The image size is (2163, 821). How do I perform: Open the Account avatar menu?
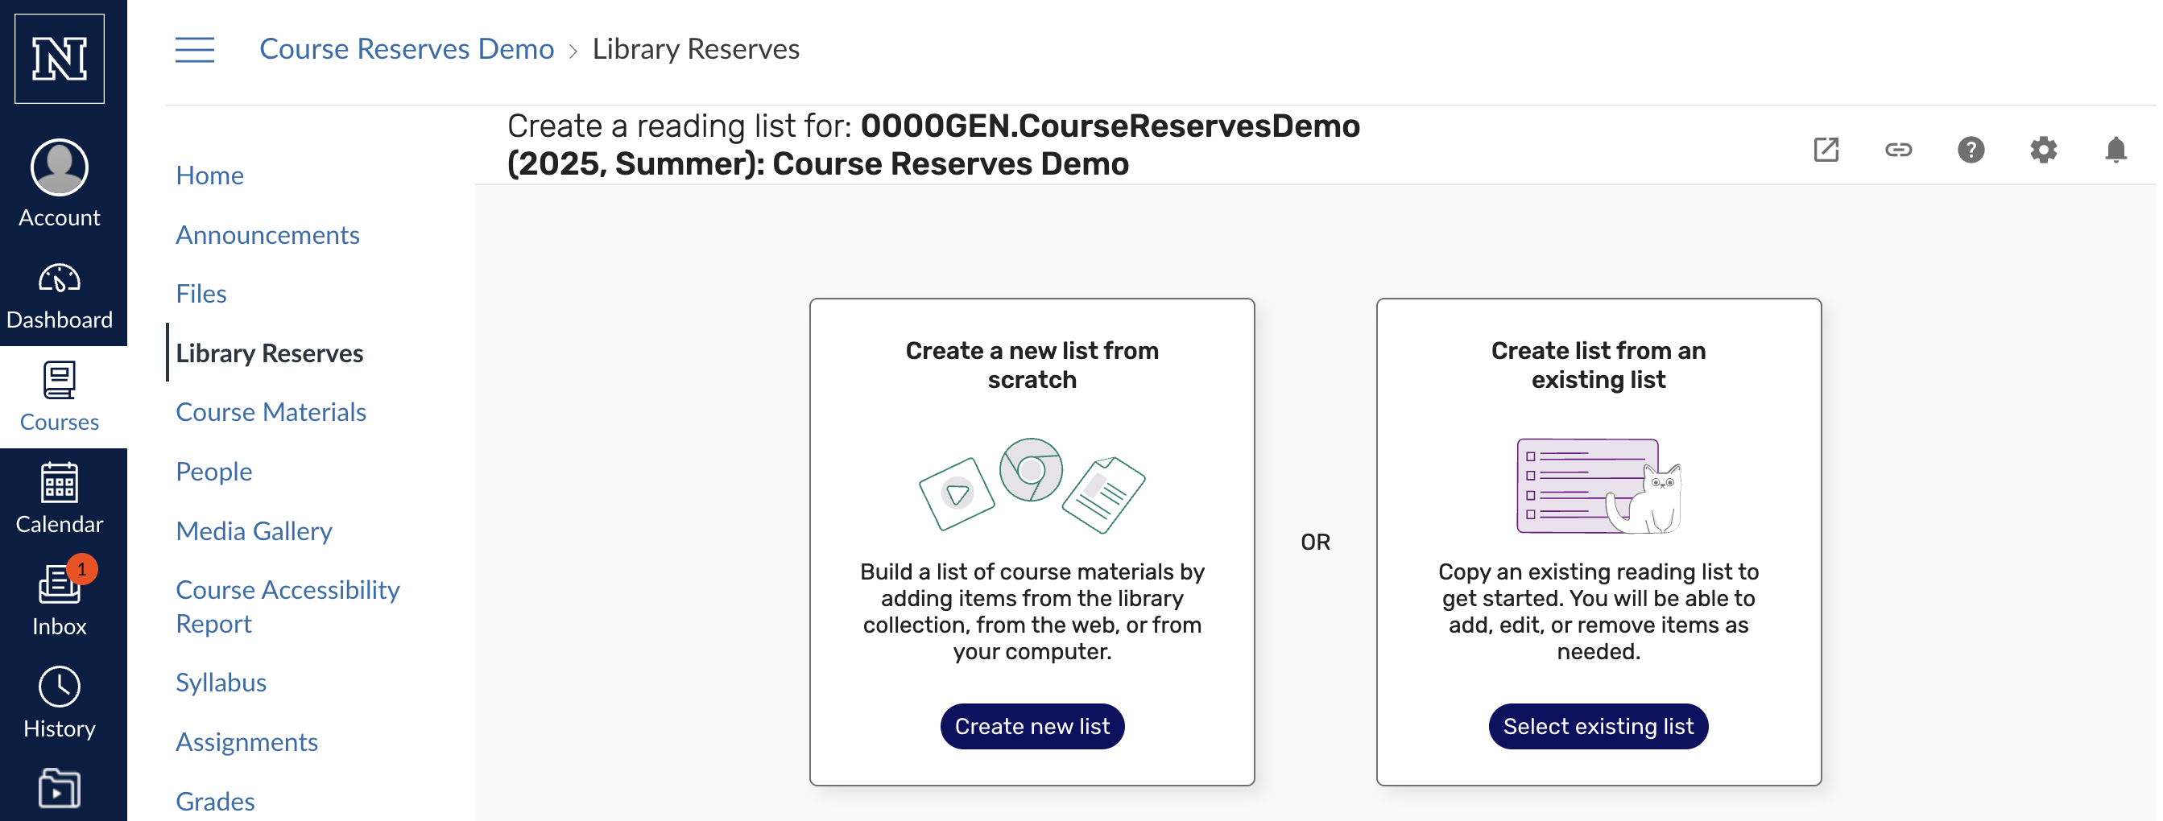click(x=59, y=183)
